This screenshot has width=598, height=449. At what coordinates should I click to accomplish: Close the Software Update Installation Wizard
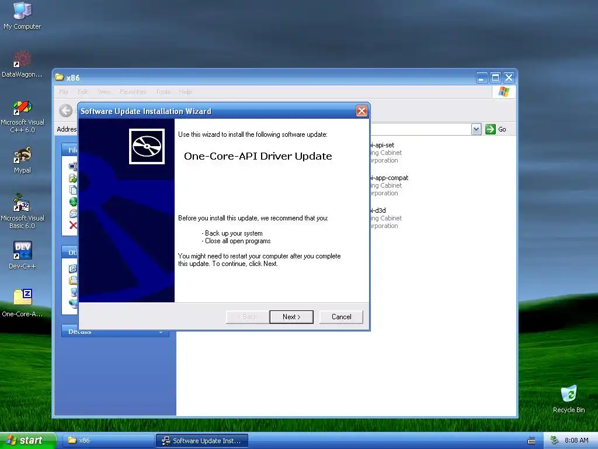coord(361,111)
